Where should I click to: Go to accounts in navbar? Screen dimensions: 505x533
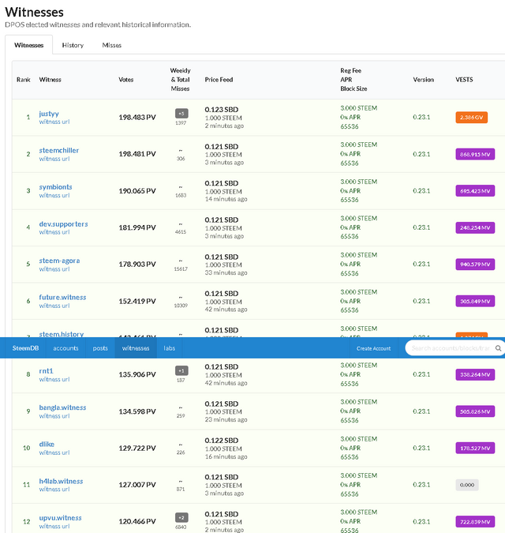pos(65,348)
